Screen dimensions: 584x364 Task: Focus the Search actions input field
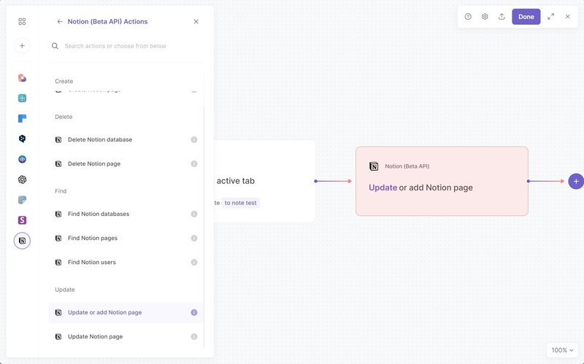(126, 46)
